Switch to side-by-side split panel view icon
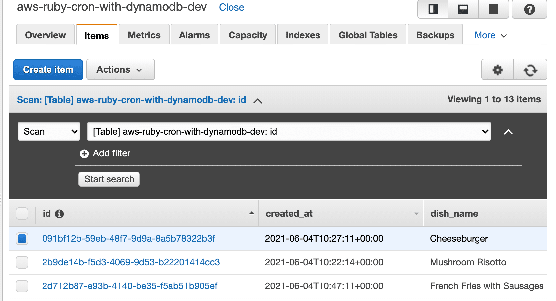The height and width of the screenshot is (301, 556). (x=433, y=9)
